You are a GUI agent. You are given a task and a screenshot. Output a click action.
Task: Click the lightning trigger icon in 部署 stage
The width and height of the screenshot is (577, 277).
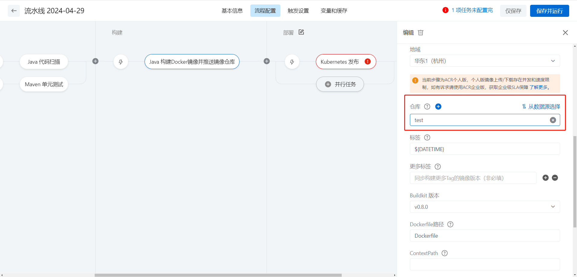point(292,62)
